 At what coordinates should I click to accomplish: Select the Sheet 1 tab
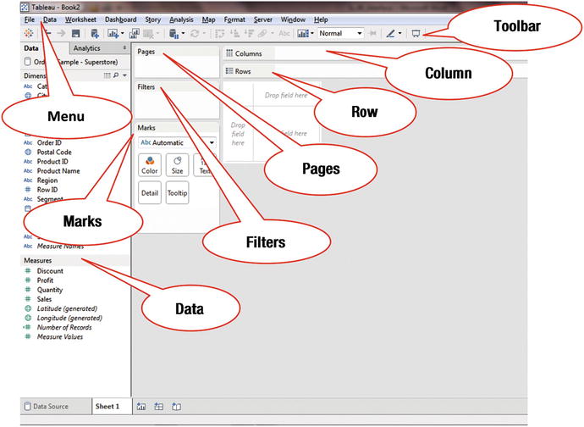pyautogui.click(x=112, y=407)
